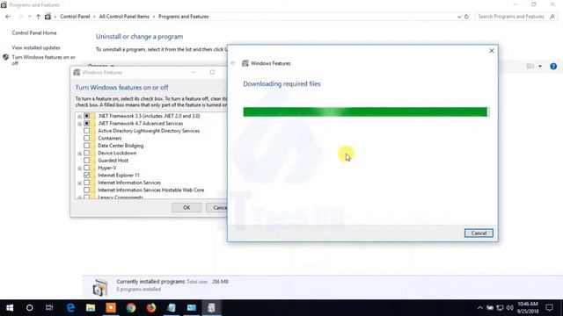Enable Internet Information Services Hostable Web Core
The image size is (563, 316).
click(x=86, y=190)
